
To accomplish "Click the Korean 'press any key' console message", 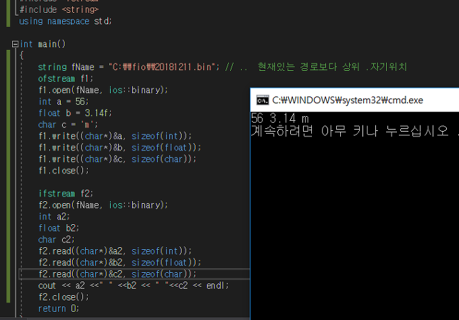I will coord(355,131).
